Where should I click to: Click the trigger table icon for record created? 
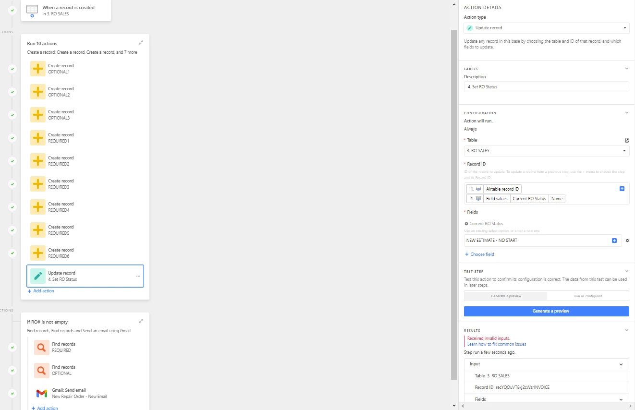click(32, 10)
